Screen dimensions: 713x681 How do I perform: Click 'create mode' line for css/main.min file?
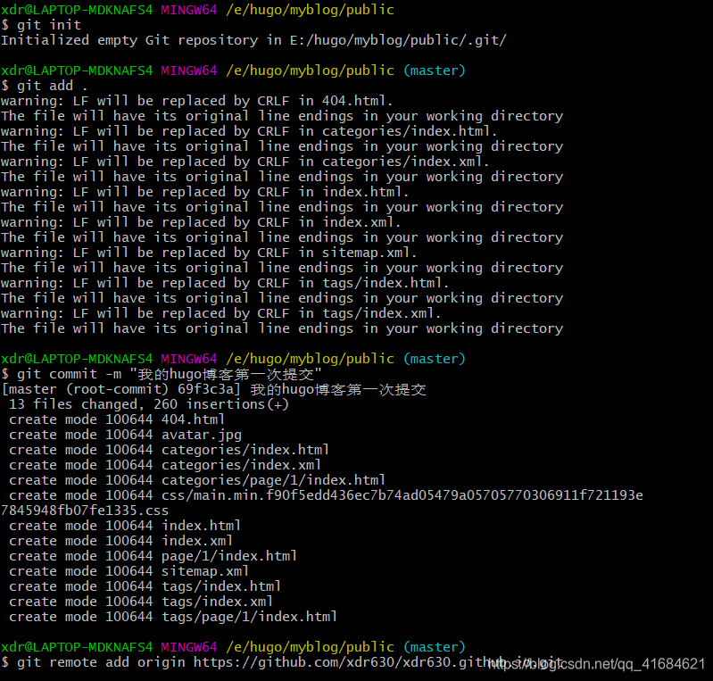click(326, 495)
